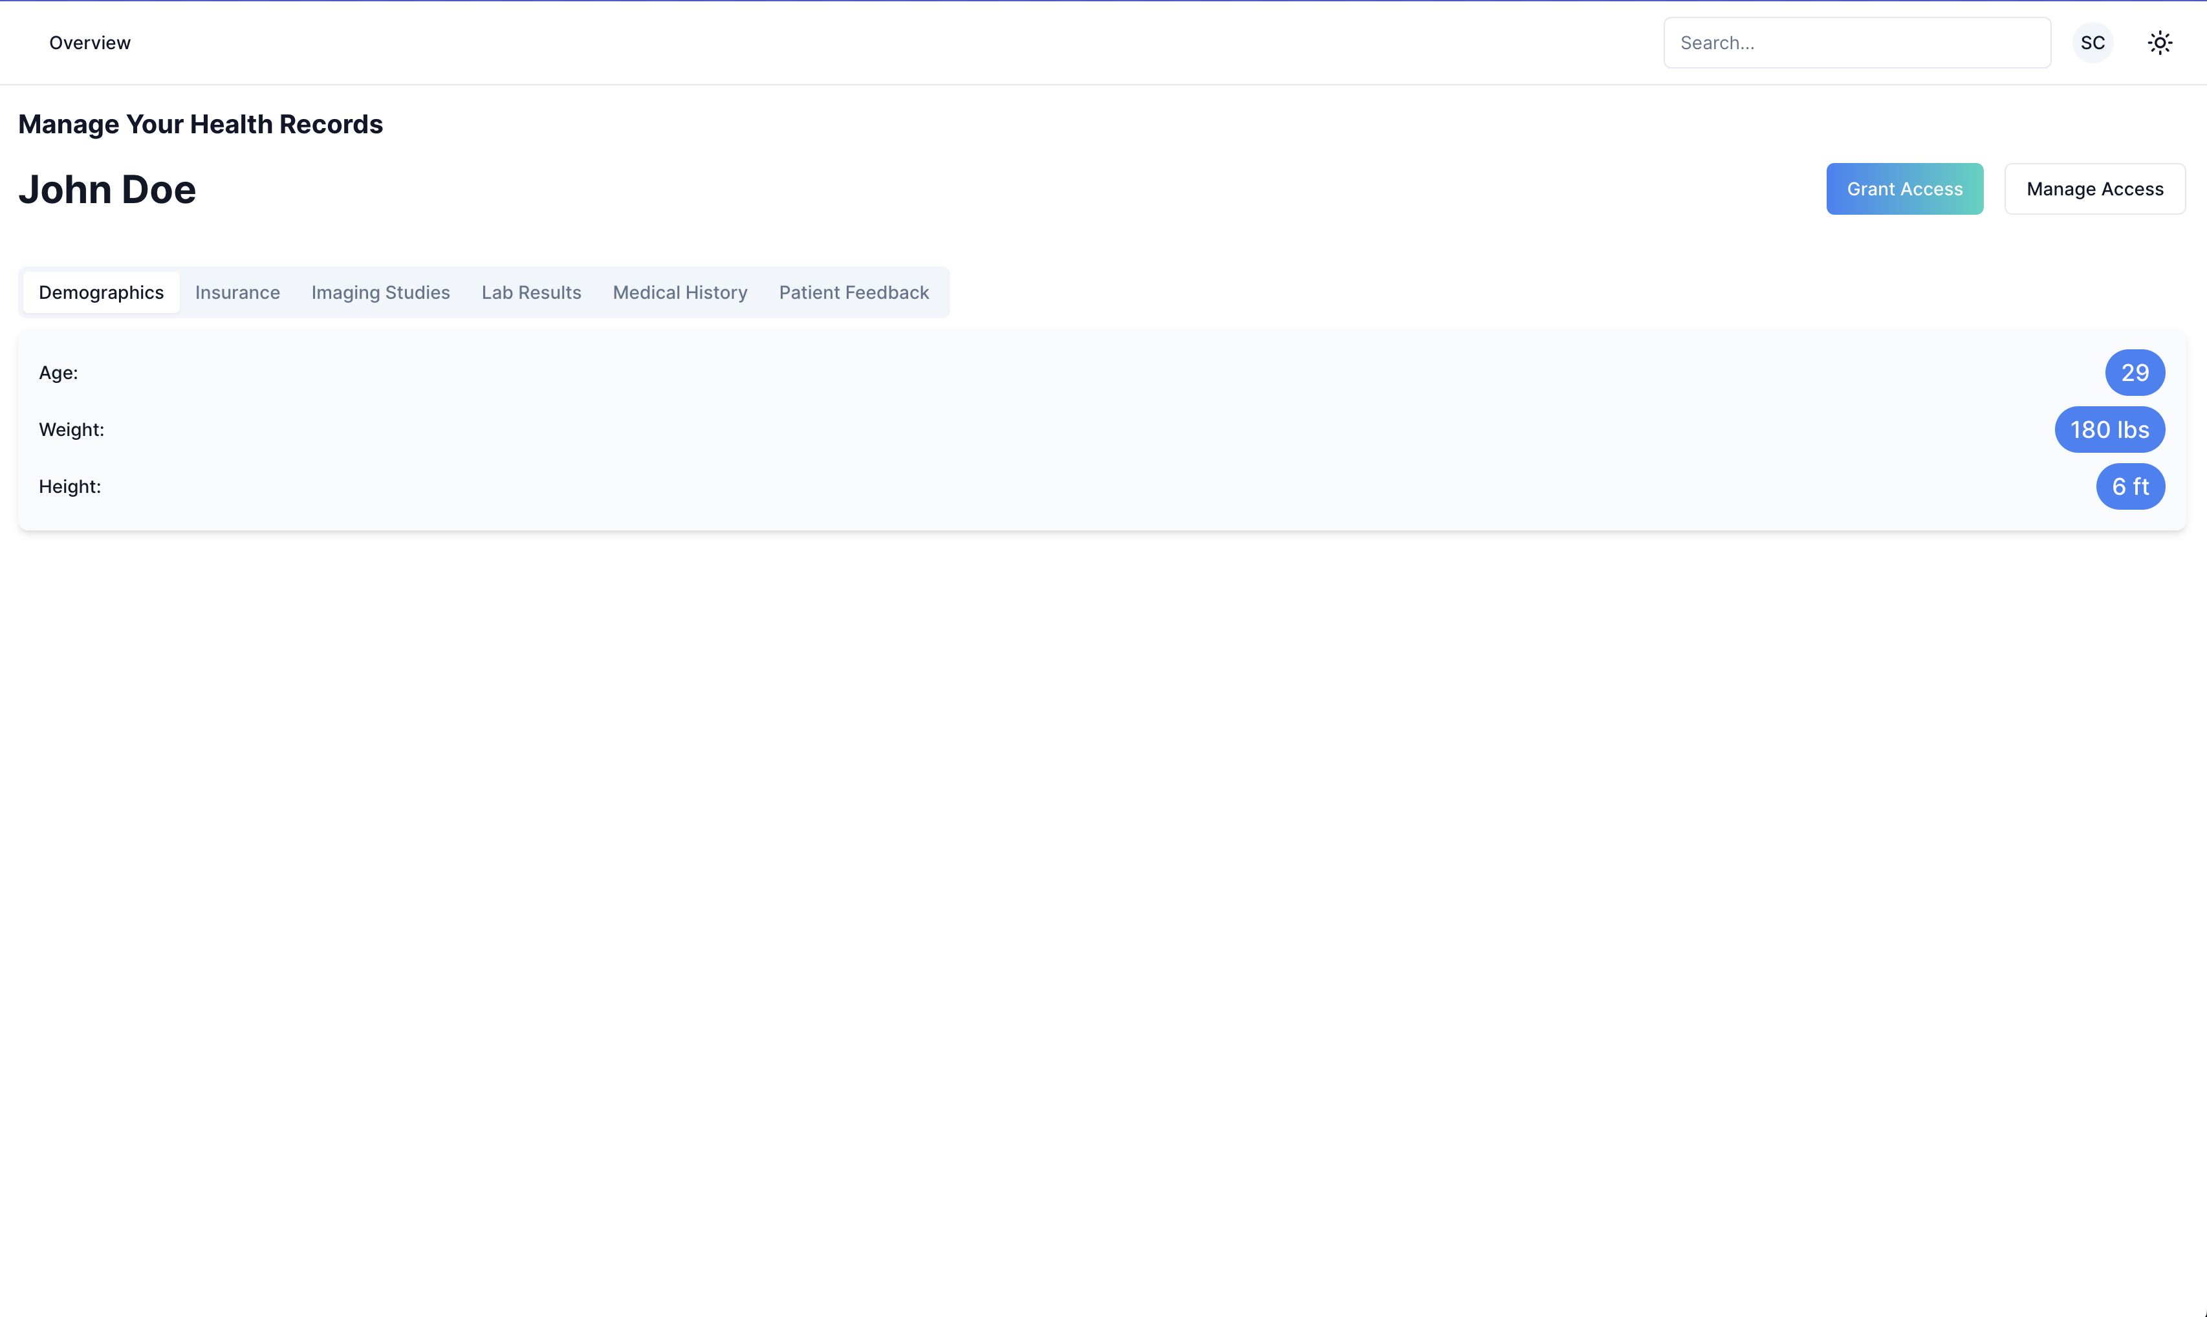Open the Overview navigation link
The height and width of the screenshot is (1317, 2207).
click(90, 43)
